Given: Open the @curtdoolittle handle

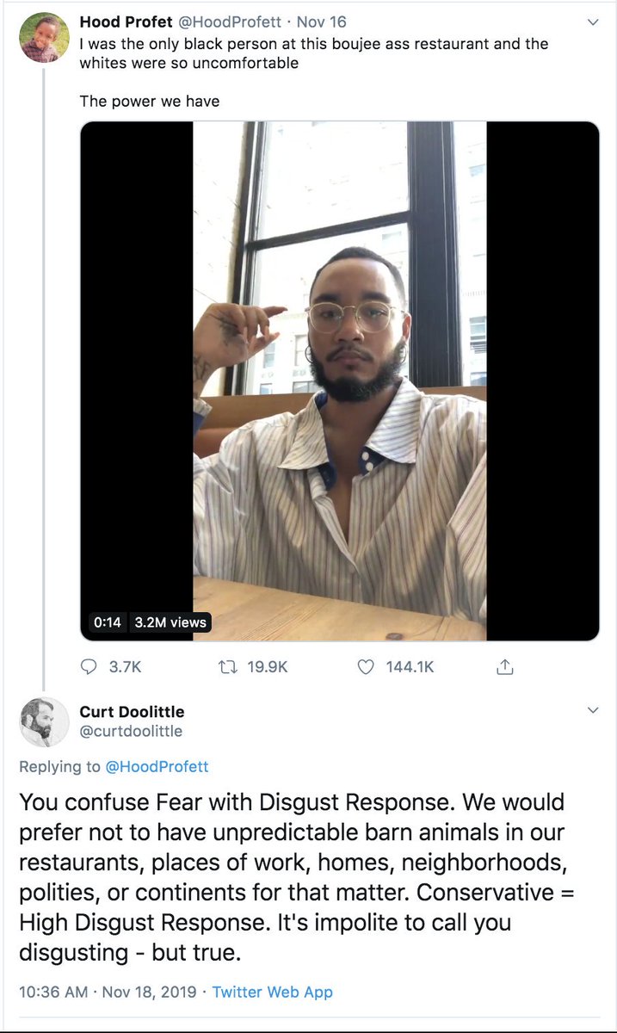Looking at the screenshot, I should pyautogui.click(x=131, y=731).
